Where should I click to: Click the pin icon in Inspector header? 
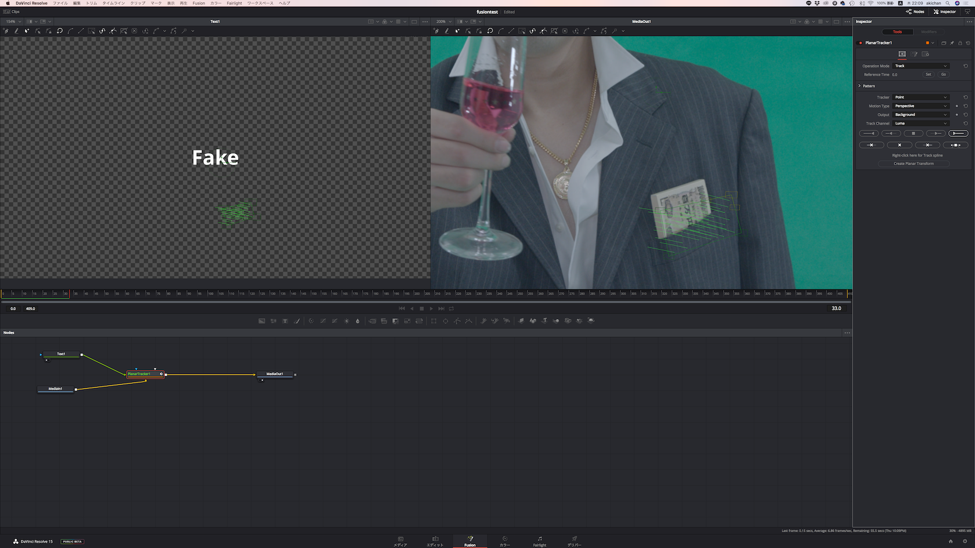[x=952, y=43]
